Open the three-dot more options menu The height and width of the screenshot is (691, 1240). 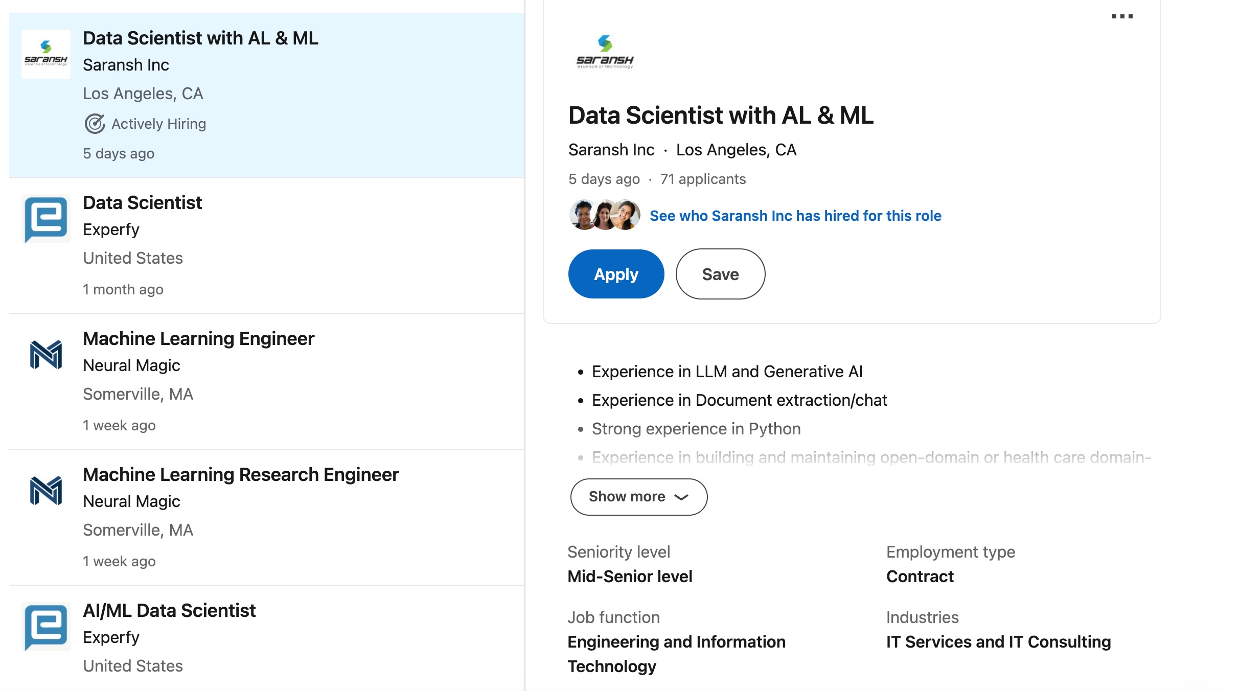(x=1122, y=16)
